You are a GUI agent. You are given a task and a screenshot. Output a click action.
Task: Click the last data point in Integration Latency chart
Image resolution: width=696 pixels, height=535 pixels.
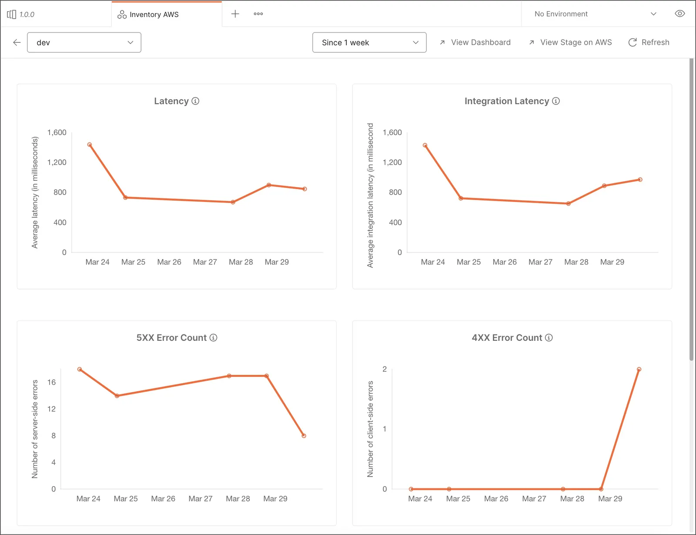(640, 179)
